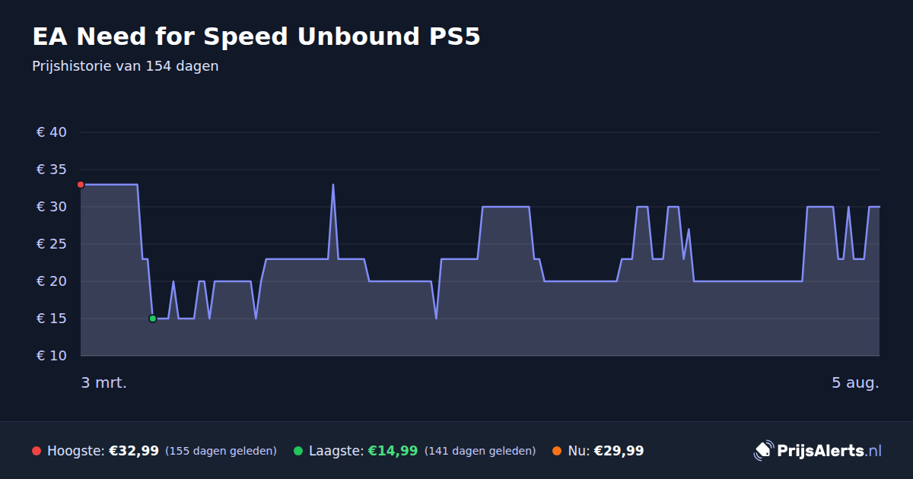Click the EA Need for Speed Unbound title
This screenshot has width=913, height=479.
point(256,36)
